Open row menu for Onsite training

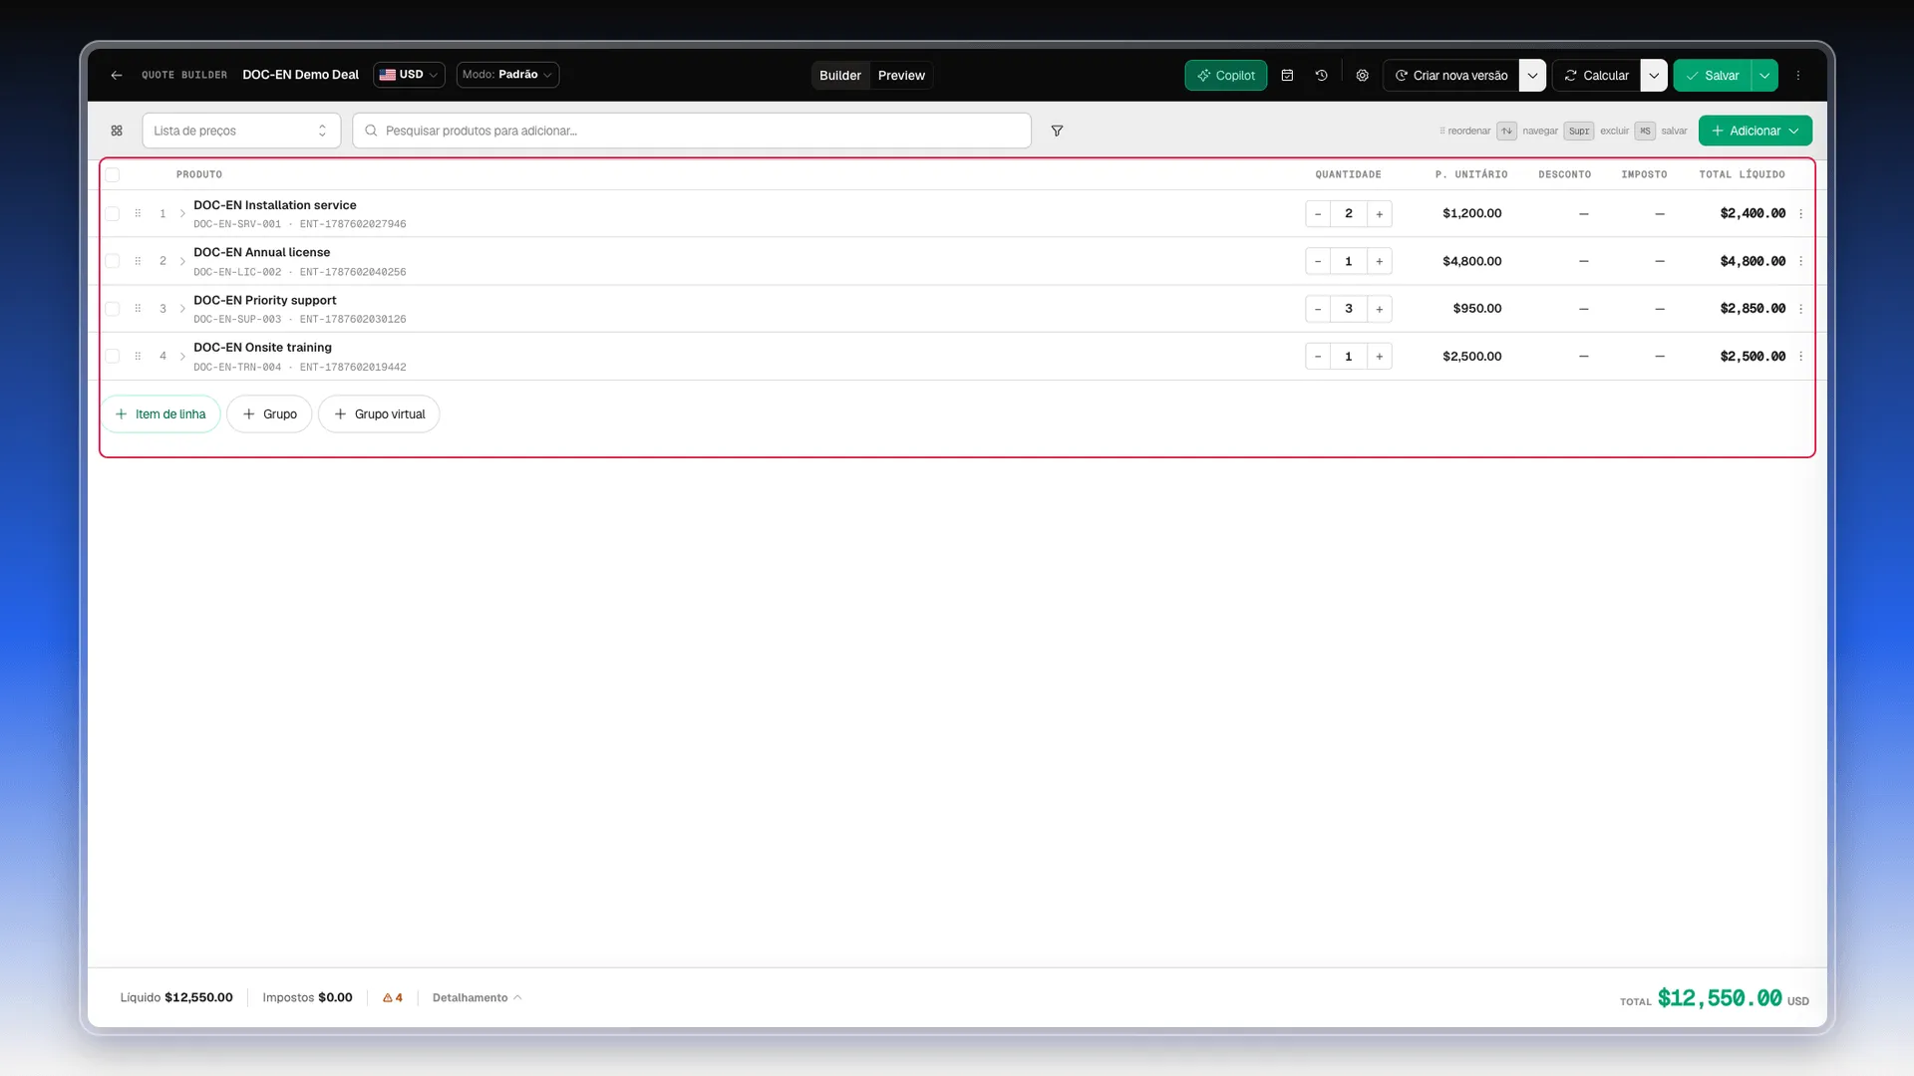coord(1800,356)
